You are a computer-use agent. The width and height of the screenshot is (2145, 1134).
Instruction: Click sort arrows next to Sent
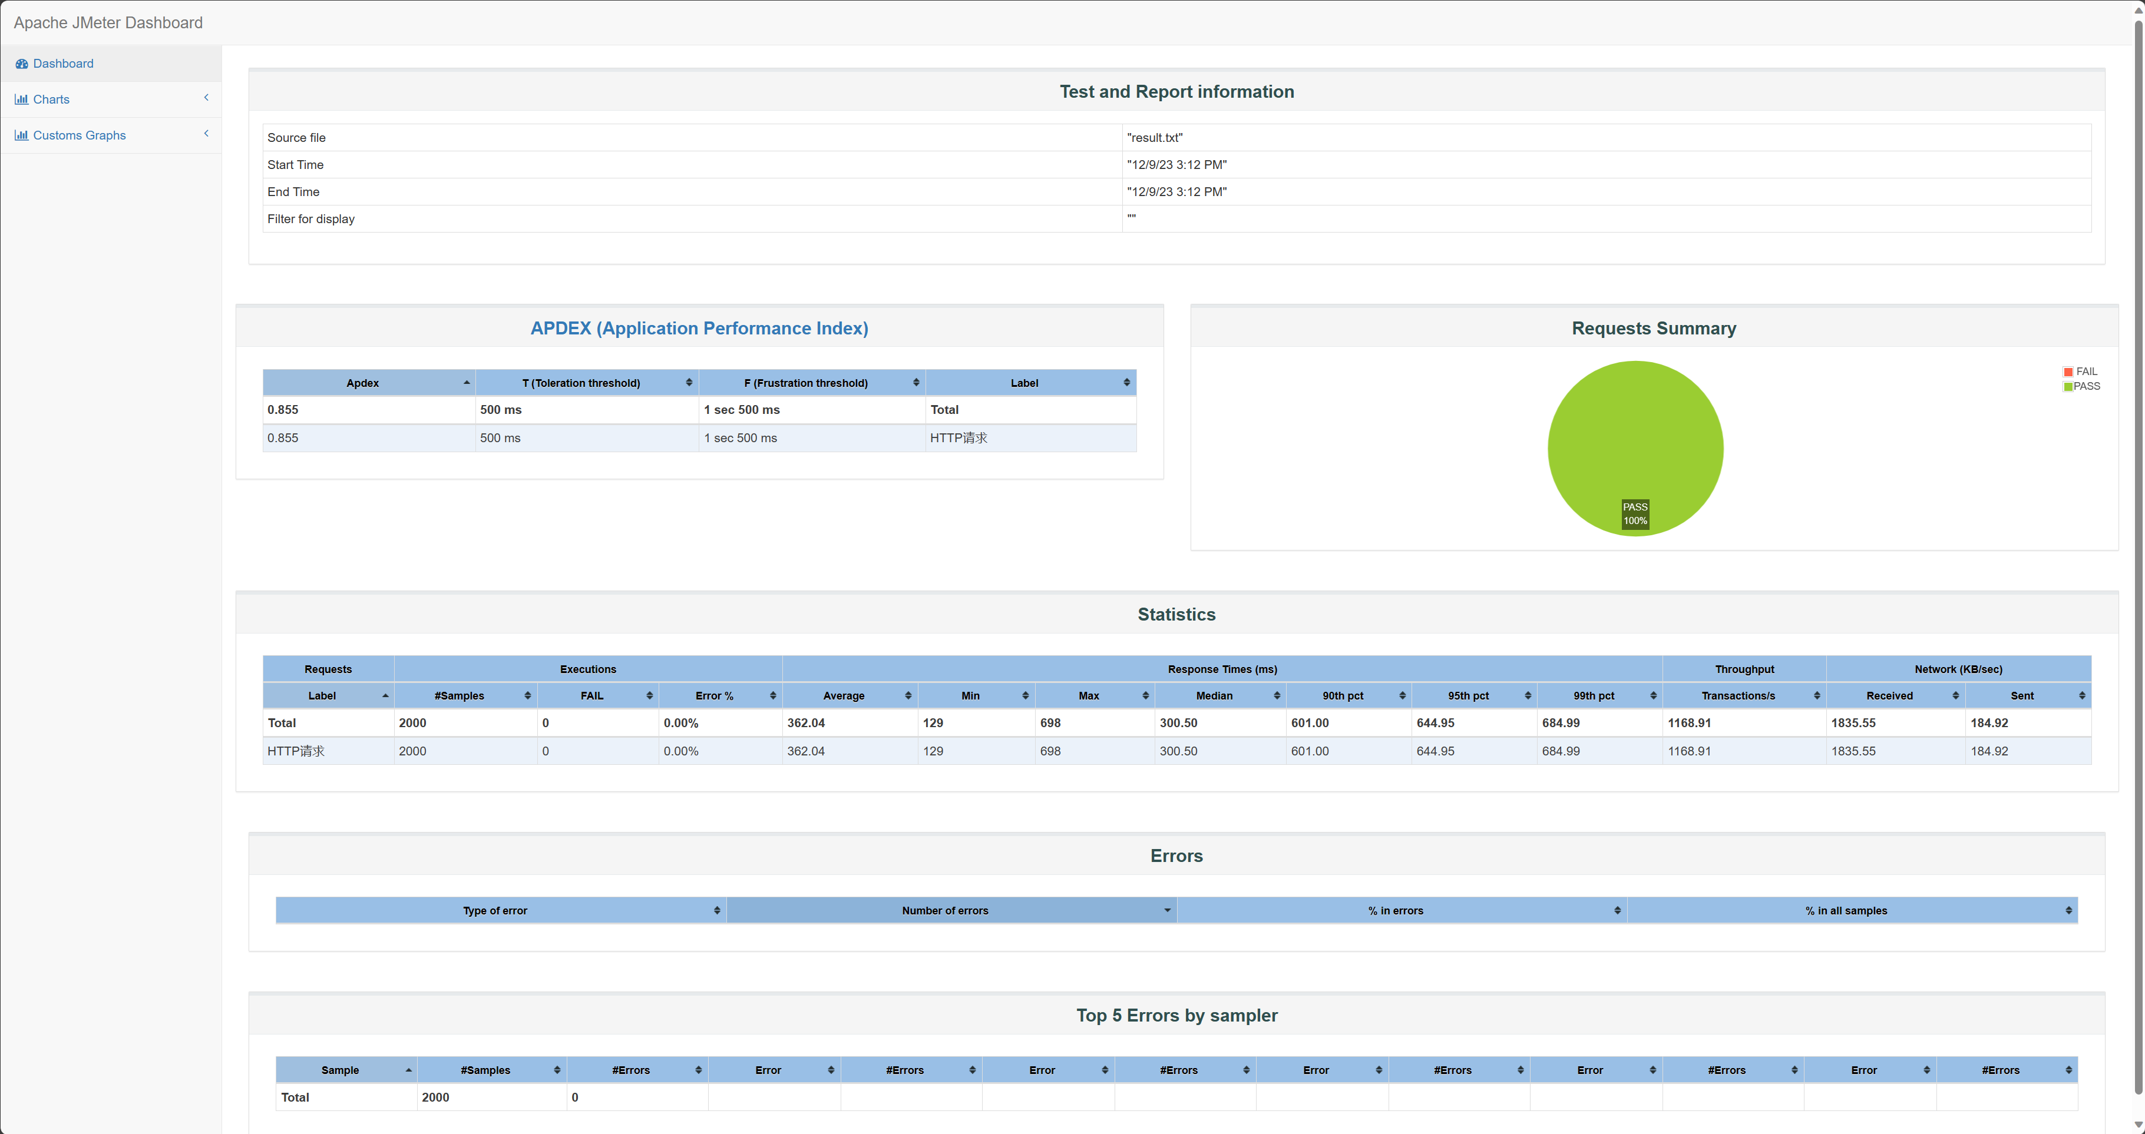pyautogui.click(x=2082, y=695)
